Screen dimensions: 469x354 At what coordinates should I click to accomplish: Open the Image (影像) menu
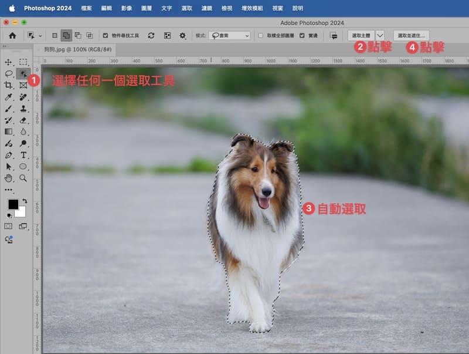click(127, 8)
